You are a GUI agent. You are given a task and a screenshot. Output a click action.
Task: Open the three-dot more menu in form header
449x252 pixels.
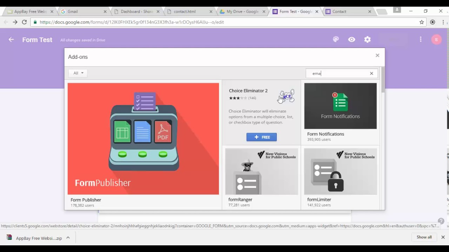421,40
